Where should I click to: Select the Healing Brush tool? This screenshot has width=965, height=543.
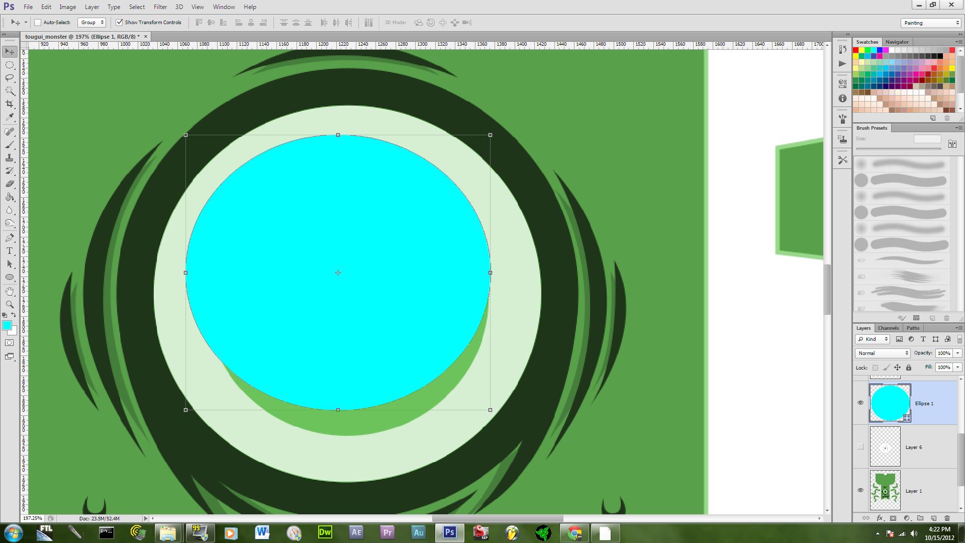[10, 132]
